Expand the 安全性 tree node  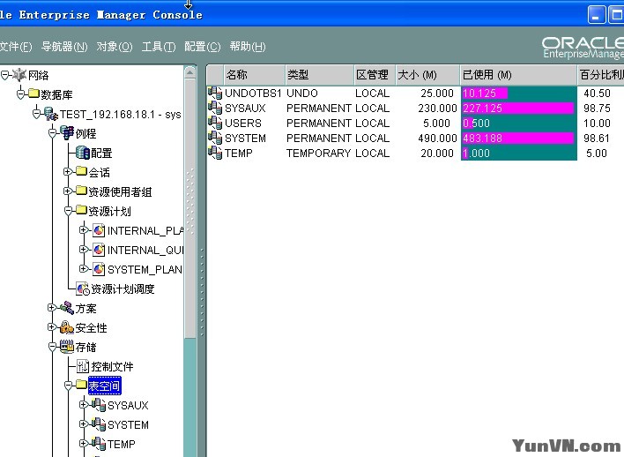pyautogui.click(x=52, y=327)
